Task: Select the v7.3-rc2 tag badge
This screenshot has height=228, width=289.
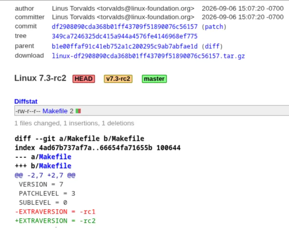Action: click(x=118, y=79)
